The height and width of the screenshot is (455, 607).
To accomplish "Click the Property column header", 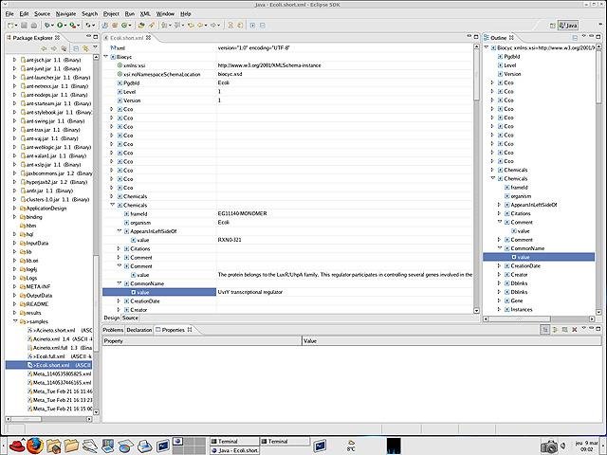I will coord(202,341).
